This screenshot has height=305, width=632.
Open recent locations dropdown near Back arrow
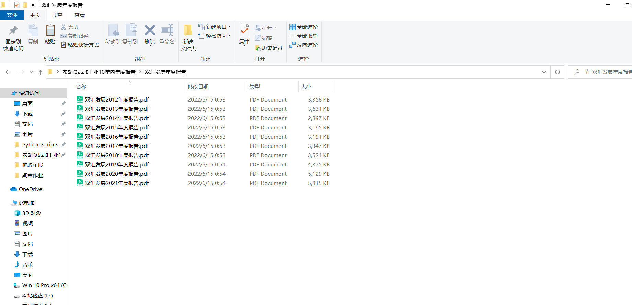coord(32,72)
